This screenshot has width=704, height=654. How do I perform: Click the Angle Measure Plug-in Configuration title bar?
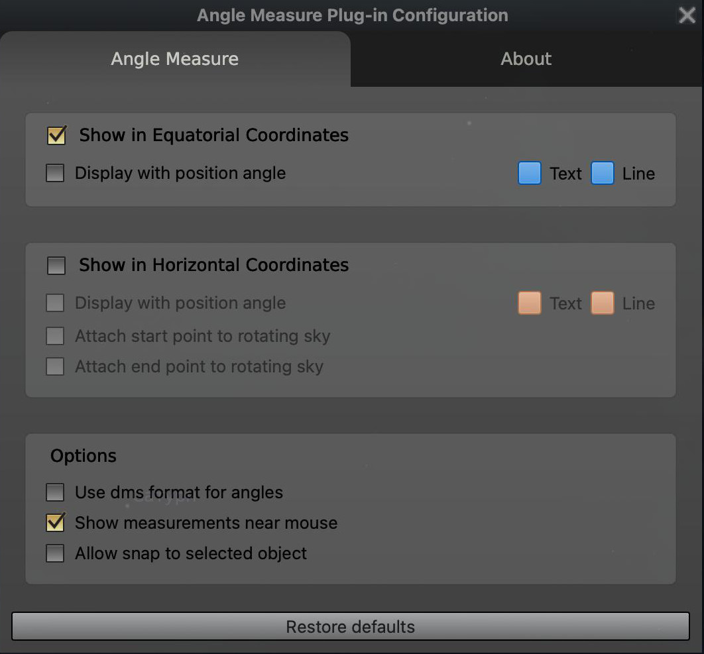pyautogui.click(x=352, y=15)
